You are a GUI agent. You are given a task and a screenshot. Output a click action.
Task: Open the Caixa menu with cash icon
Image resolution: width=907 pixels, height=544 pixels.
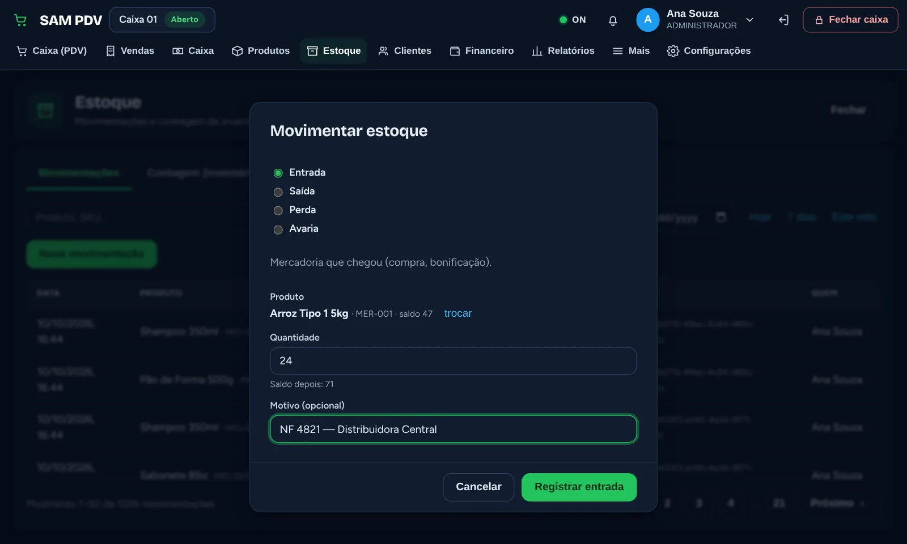click(193, 51)
